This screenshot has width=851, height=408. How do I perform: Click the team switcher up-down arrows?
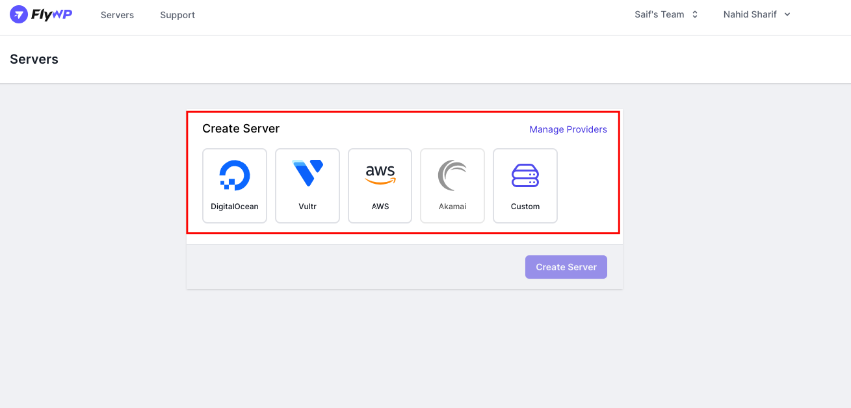(695, 14)
